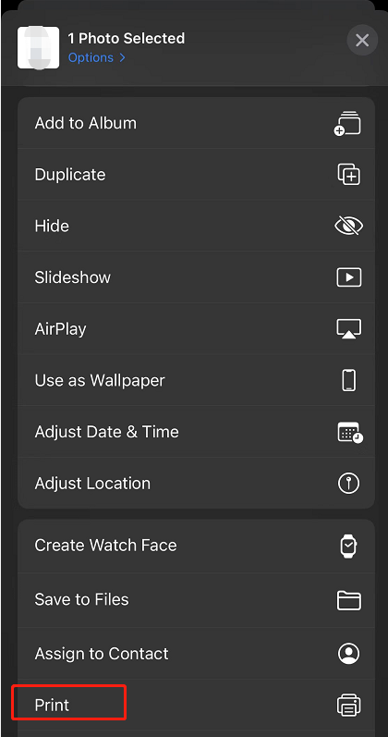Close the share sheet with X
The image size is (388, 737).
(x=362, y=41)
